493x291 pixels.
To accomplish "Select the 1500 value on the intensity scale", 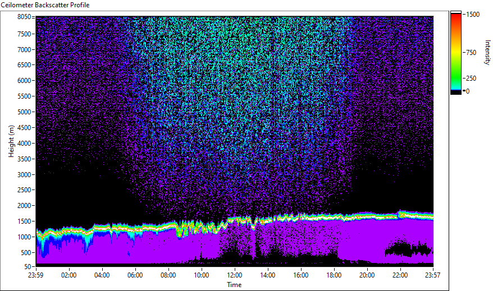I will click(473, 15).
